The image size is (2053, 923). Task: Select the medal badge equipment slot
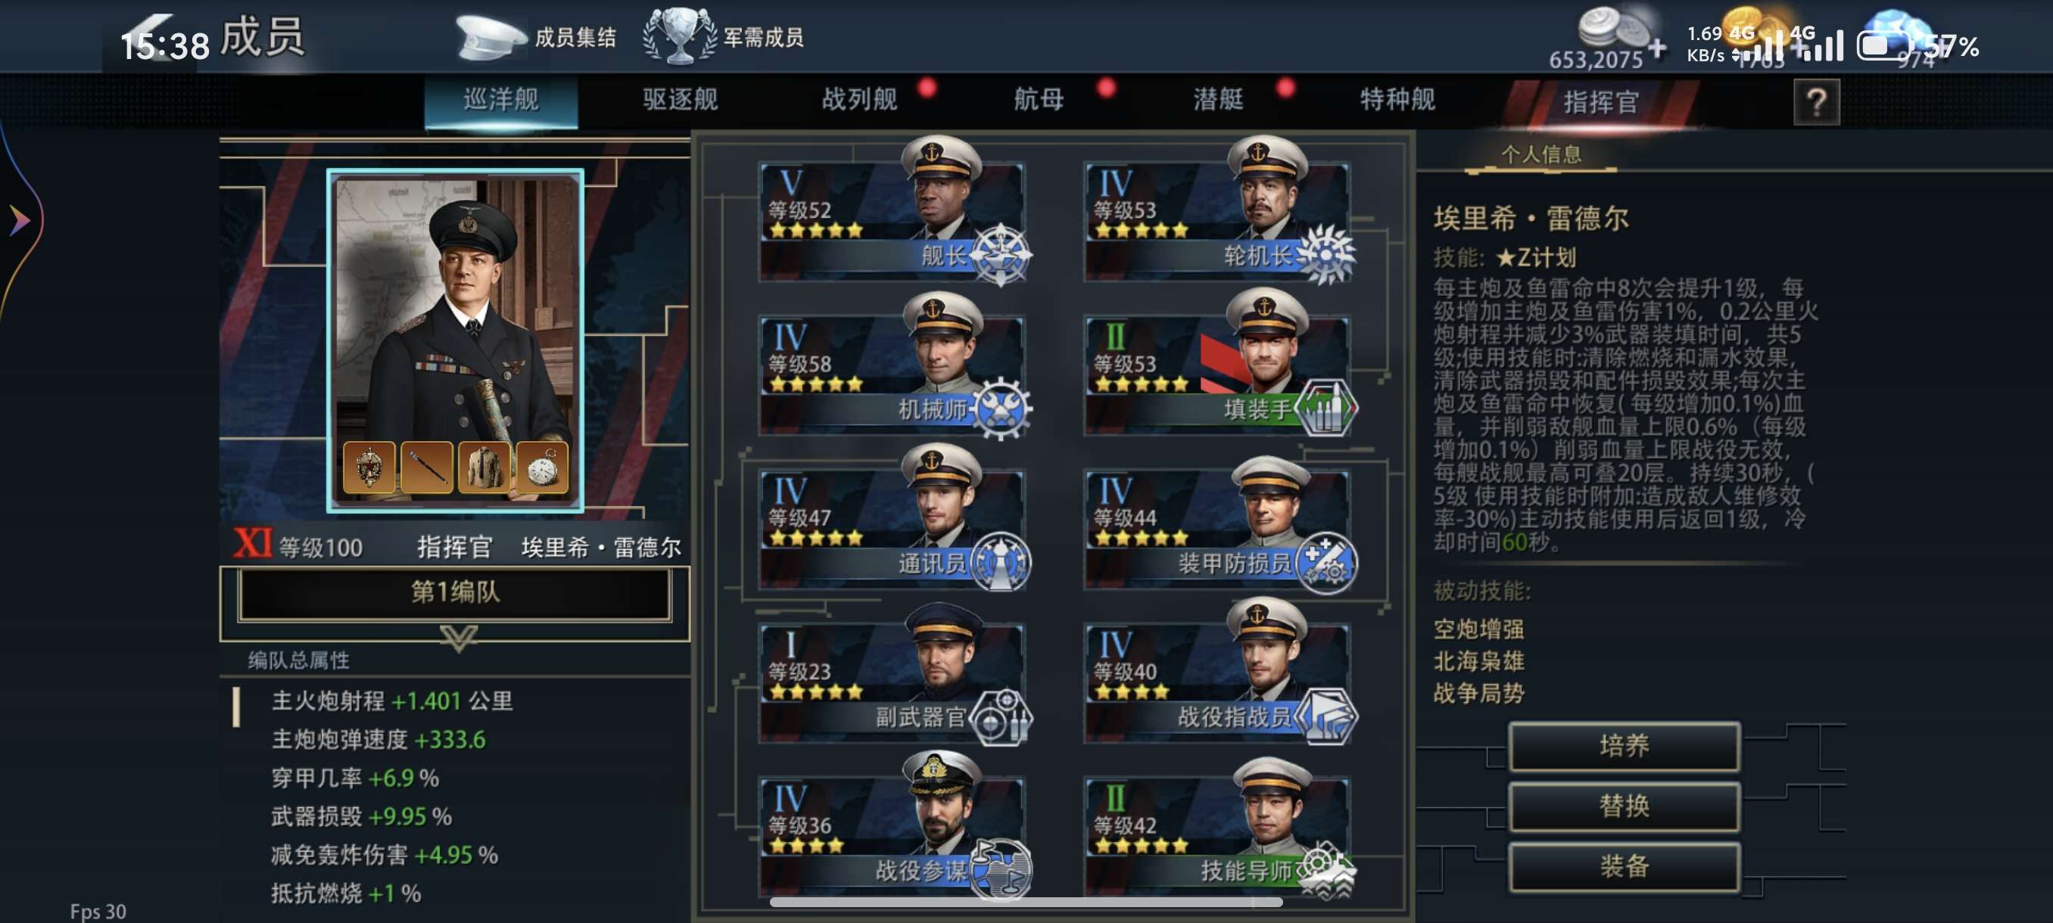369,467
